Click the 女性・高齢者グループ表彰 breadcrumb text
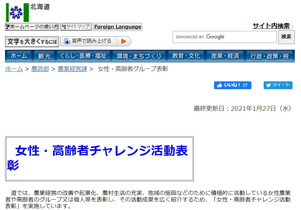Image resolution: width=301 pixels, height=210 pixels. [133, 69]
